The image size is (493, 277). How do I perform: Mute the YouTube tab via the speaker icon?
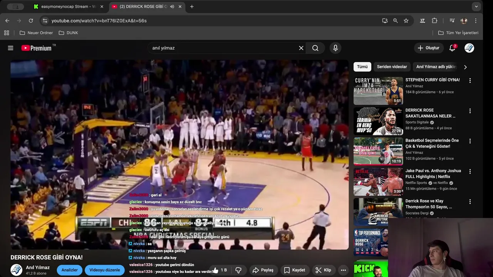coord(172,7)
